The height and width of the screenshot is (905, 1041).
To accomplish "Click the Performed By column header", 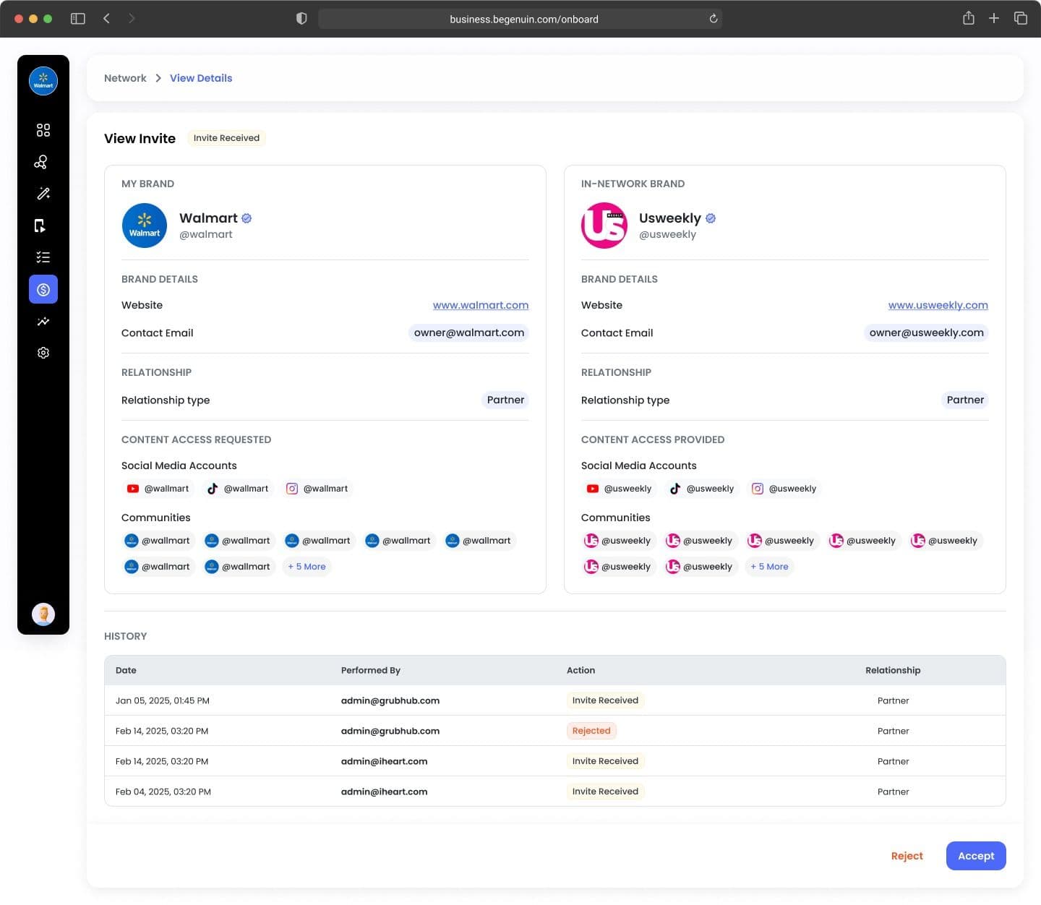I will coord(371,670).
